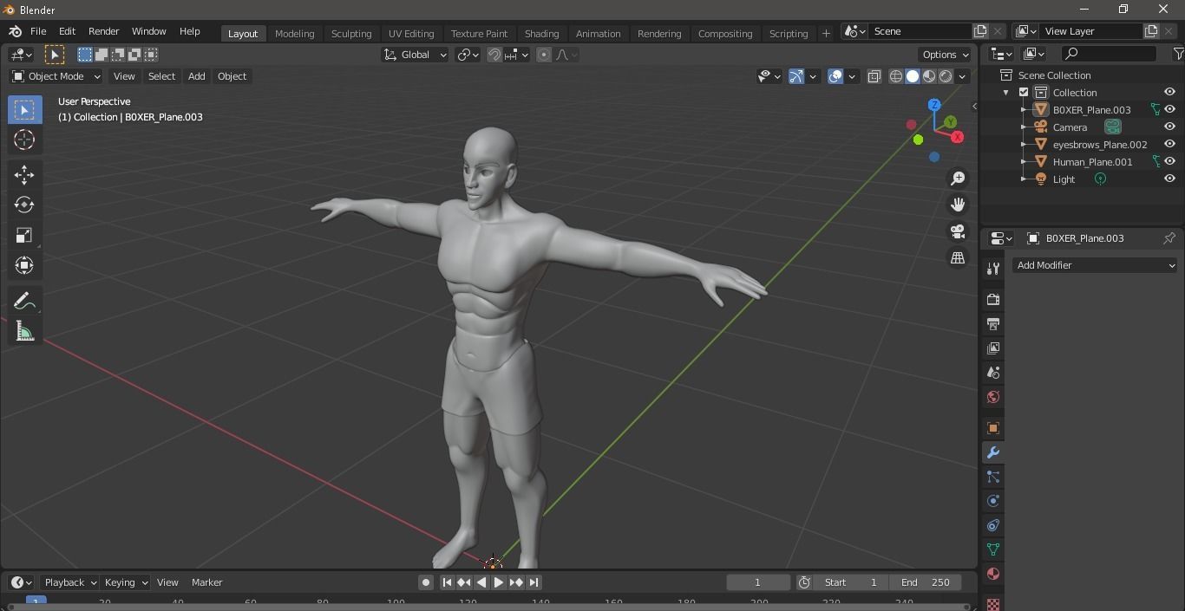Toggle auto keying record button

pyautogui.click(x=426, y=582)
